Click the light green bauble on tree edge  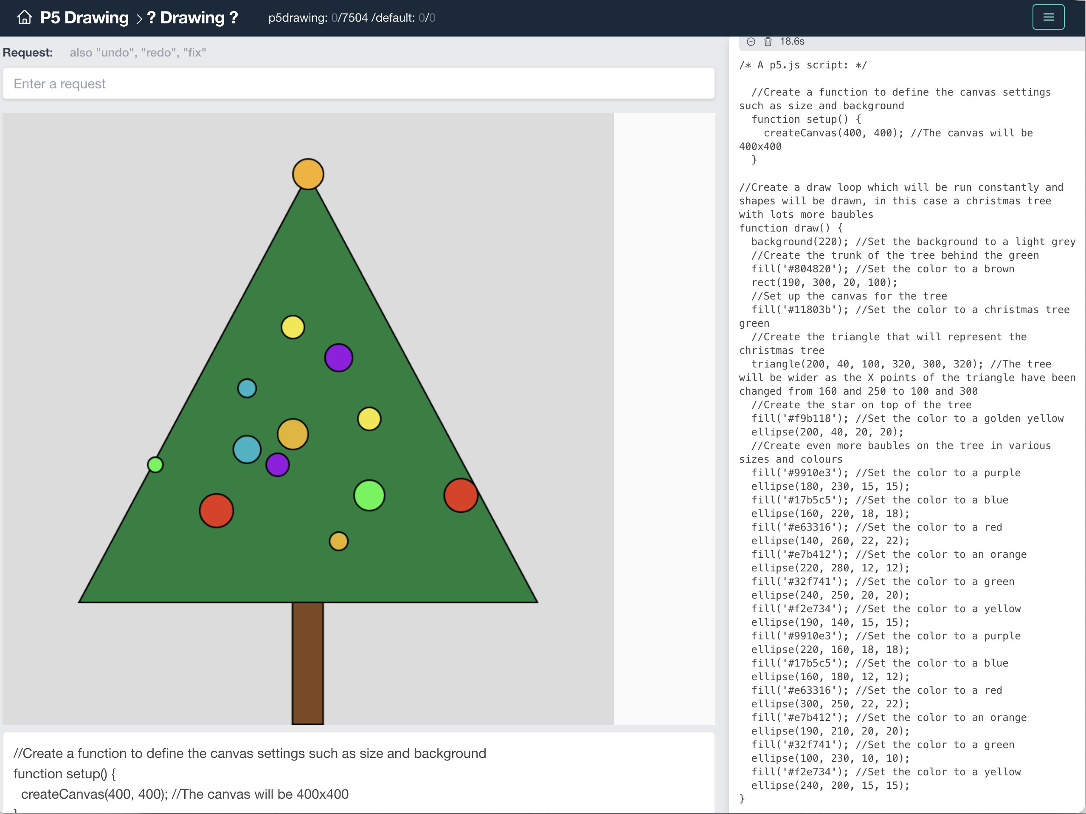pyautogui.click(x=155, y=465)
